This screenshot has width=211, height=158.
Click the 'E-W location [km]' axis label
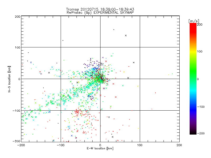100,149
